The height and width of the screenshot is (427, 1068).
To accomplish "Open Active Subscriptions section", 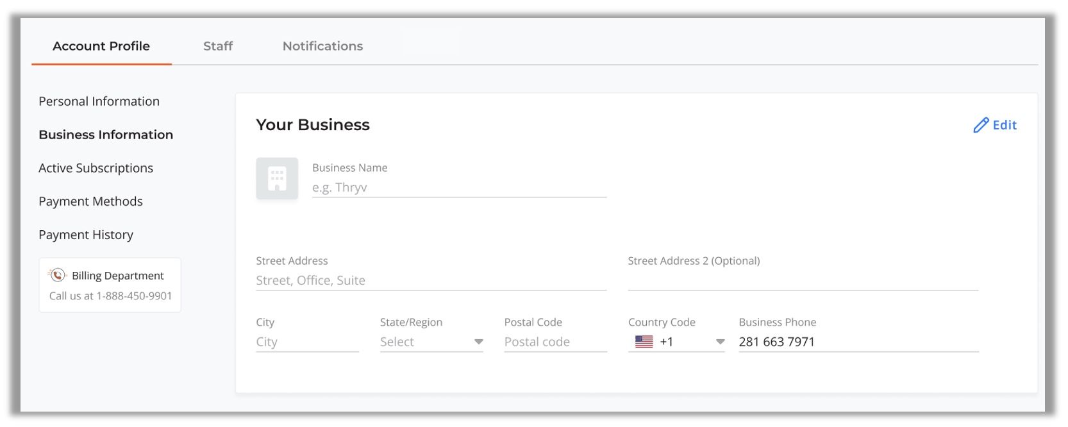I will (96, 168).
